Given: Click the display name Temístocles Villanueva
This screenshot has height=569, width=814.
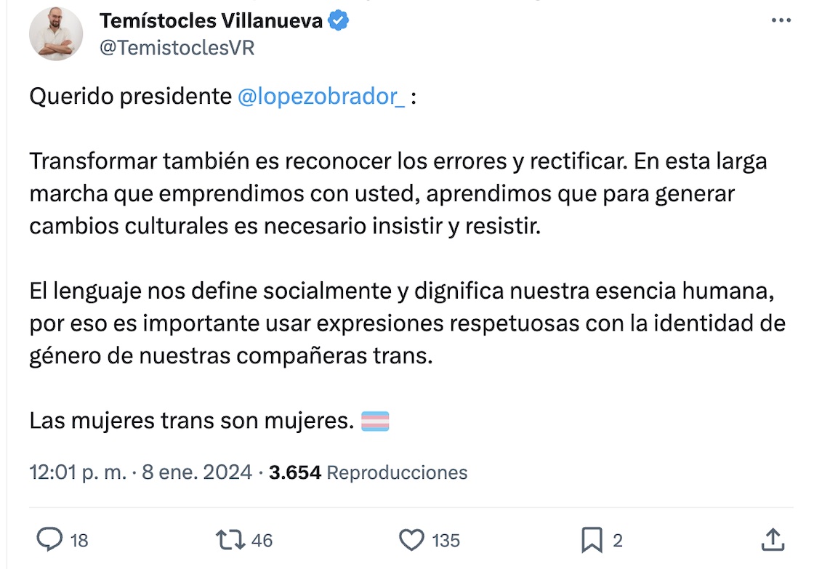Looking at the screenshot, I should 211,21.
